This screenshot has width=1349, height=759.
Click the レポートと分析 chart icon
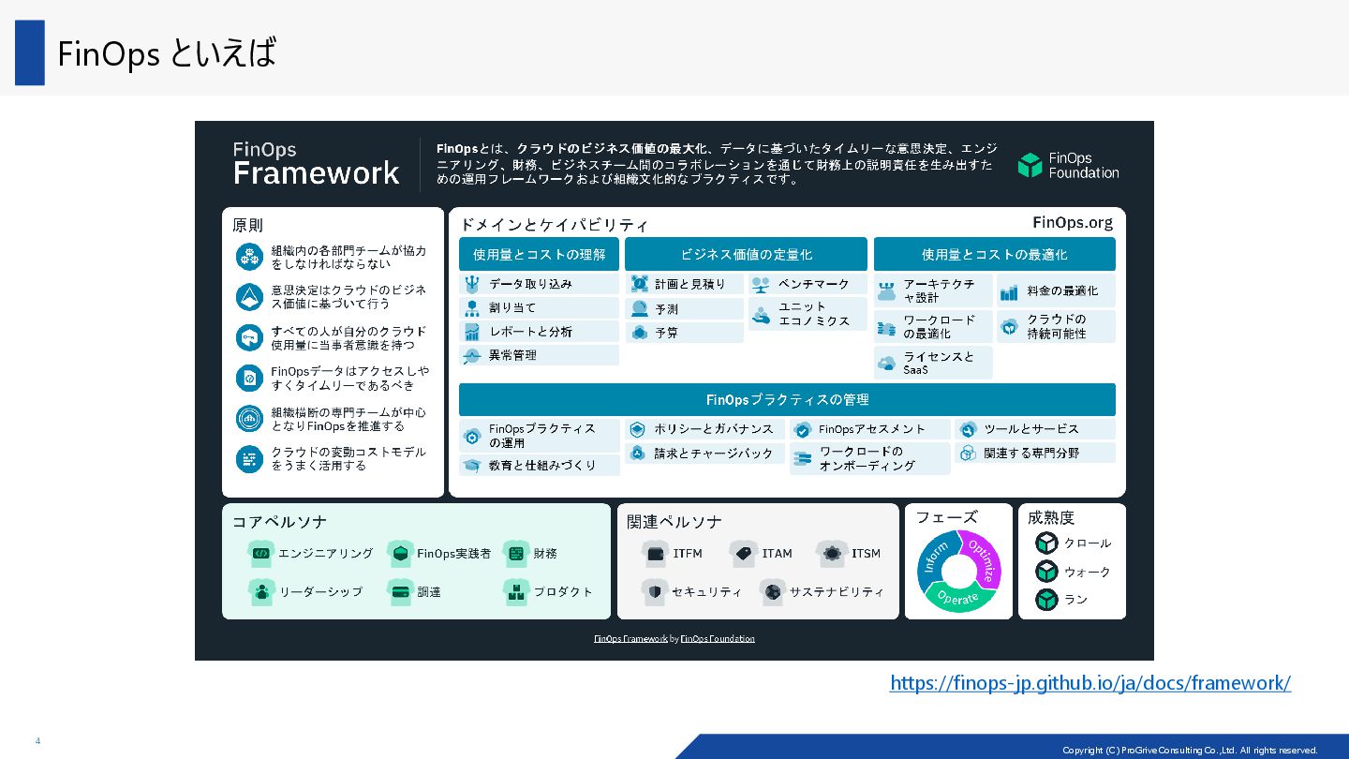(472, 332)
